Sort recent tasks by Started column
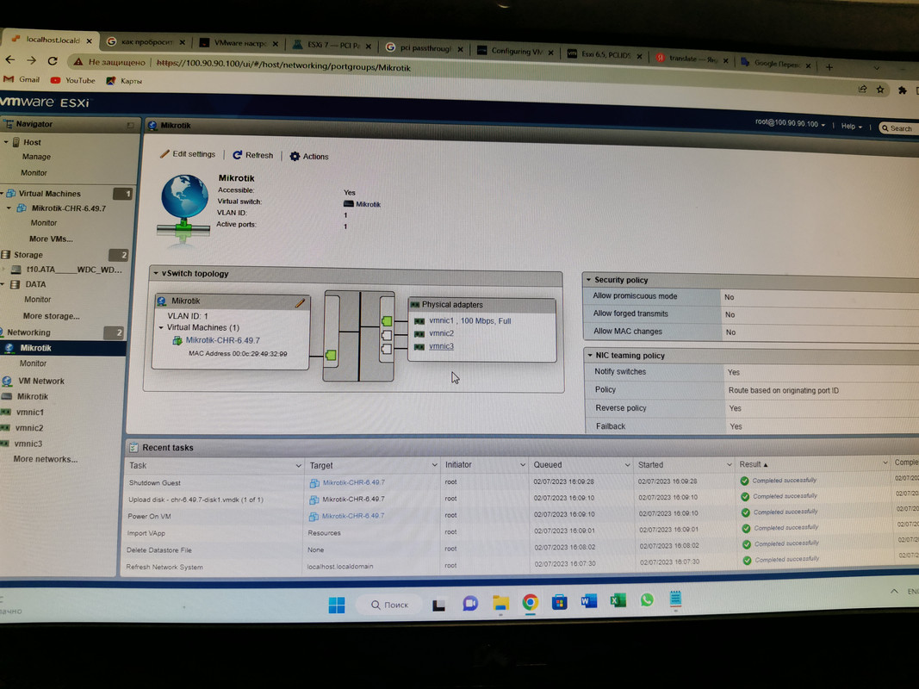 (x=650, y=464)
